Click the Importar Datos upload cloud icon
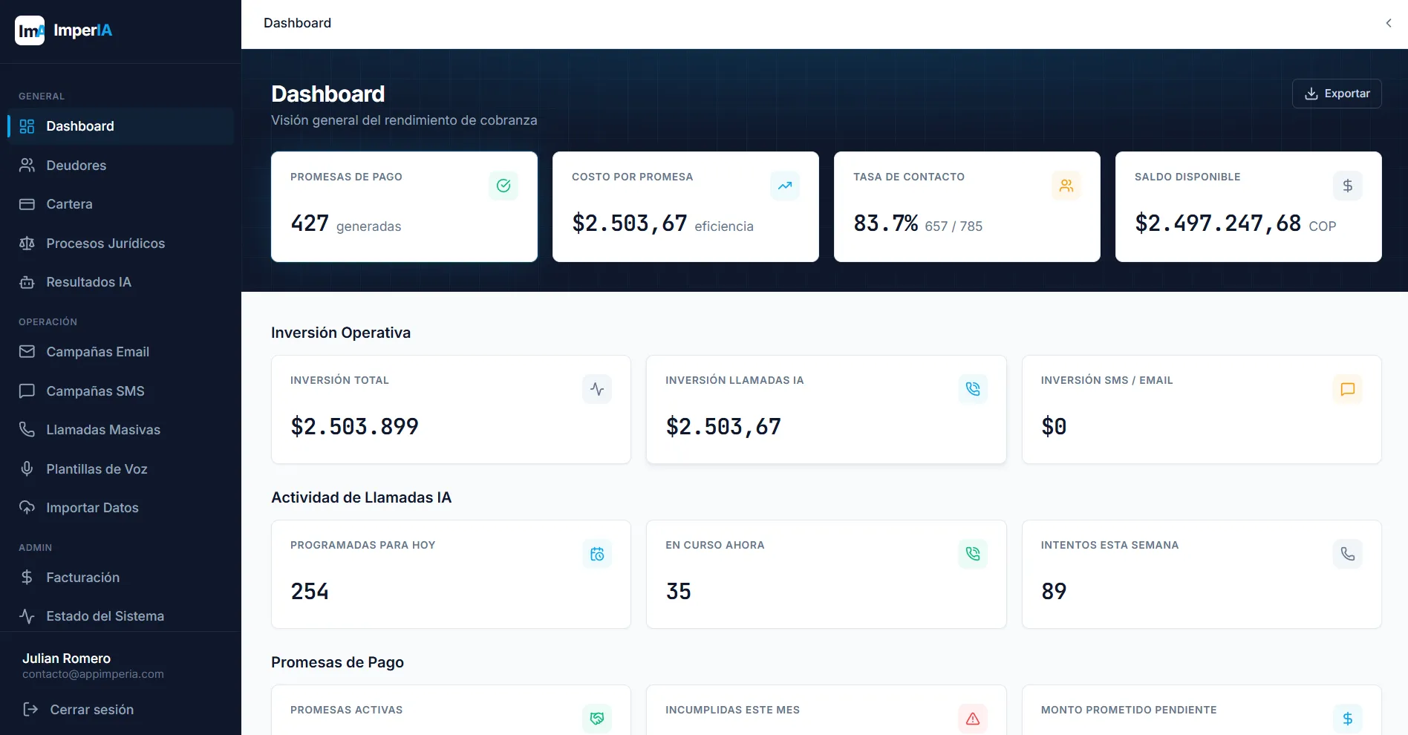 pyautogui.click(x=27, y=508)
